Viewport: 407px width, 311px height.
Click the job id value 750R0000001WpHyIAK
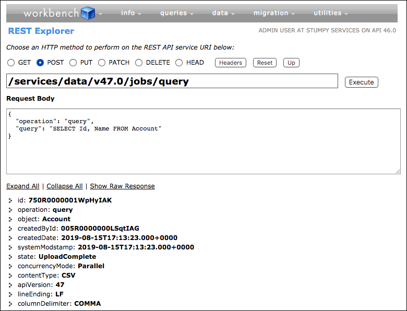[70, 200]
